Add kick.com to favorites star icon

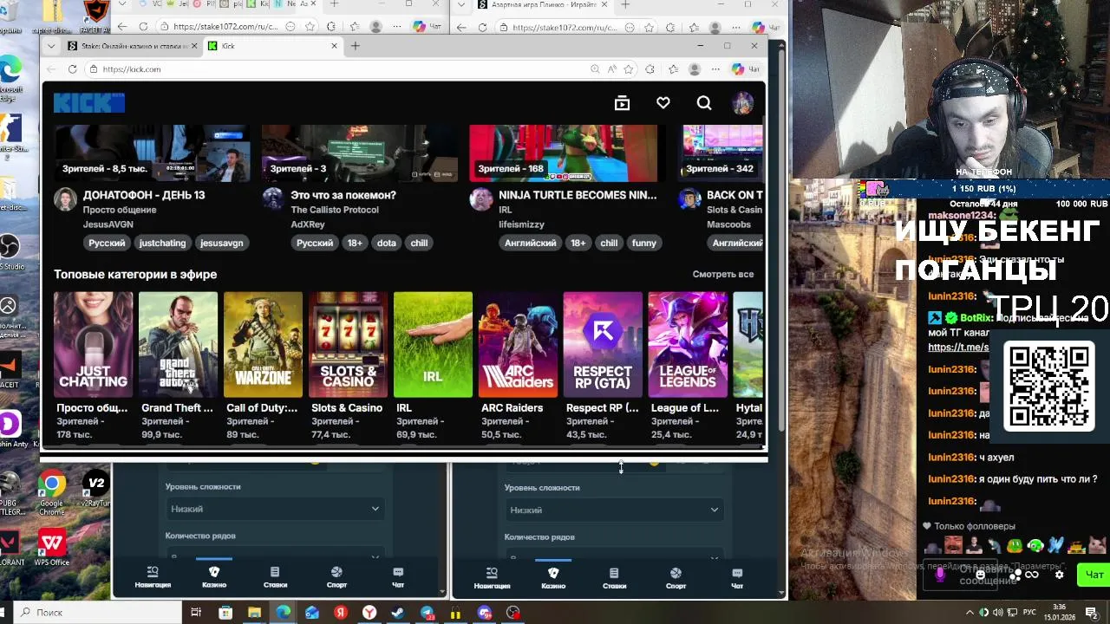point(628,69)
